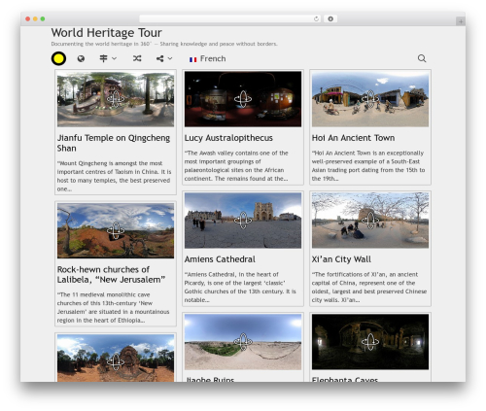Open the globe world map icon
This screenshot has height=411, width=486.
click(81, 58)
